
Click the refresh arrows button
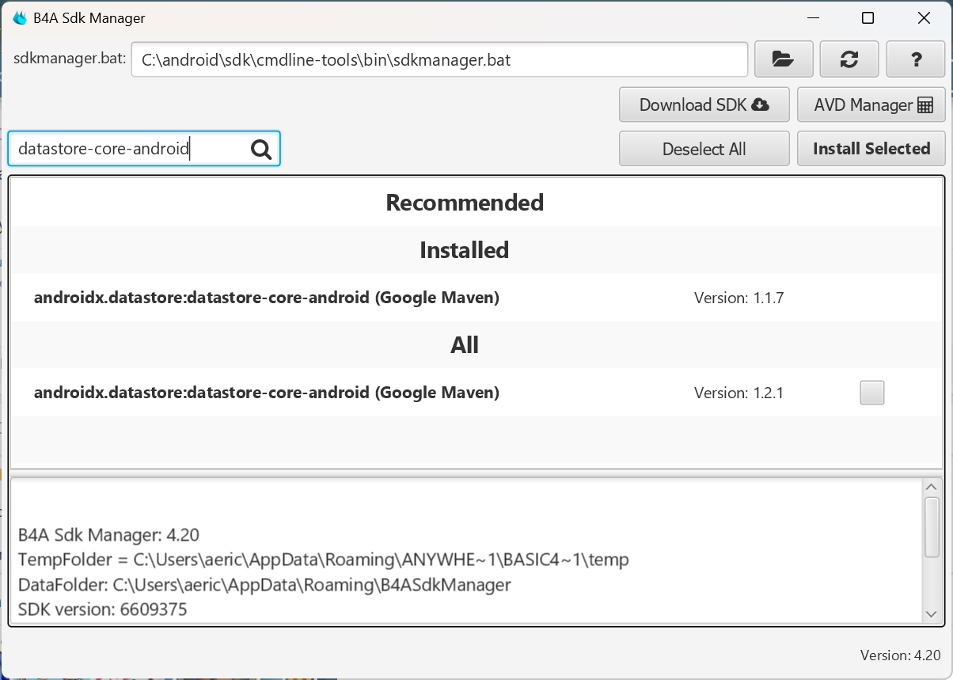tap(849, 59)
